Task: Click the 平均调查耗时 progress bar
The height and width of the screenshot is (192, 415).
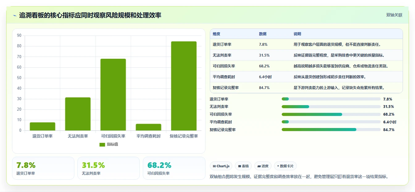Action: point(331,122)
